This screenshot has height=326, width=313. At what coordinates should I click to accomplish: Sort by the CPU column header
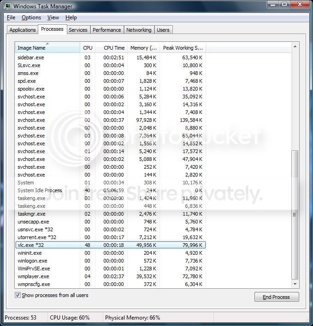tap(88, 48)
